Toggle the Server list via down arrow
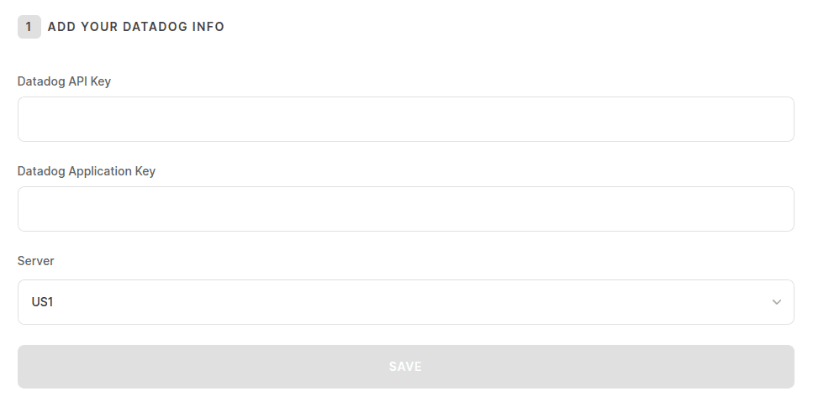Image resolution: width=813 pixels, height=407 pixels. (776, 302)
